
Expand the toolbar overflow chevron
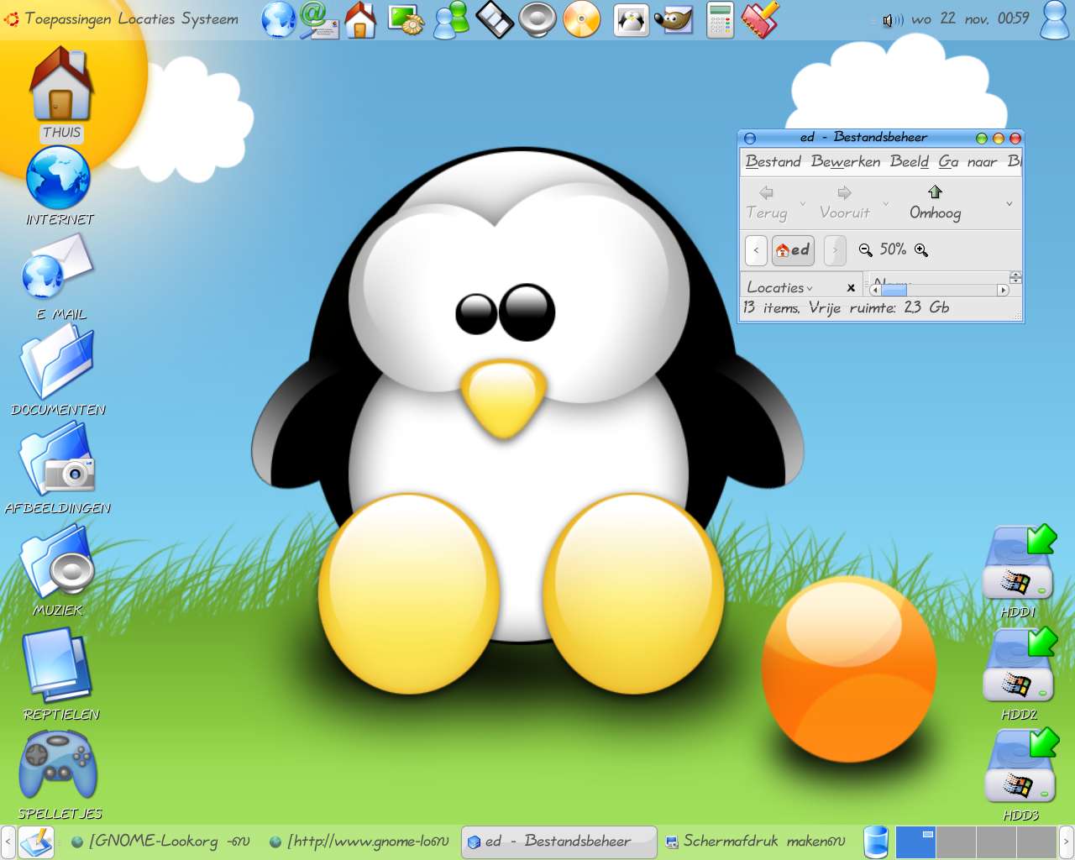tap(1009, 204)
